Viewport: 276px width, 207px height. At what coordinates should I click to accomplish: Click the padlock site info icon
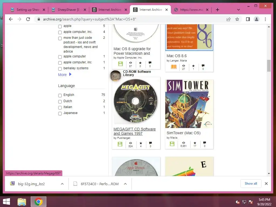39,19
